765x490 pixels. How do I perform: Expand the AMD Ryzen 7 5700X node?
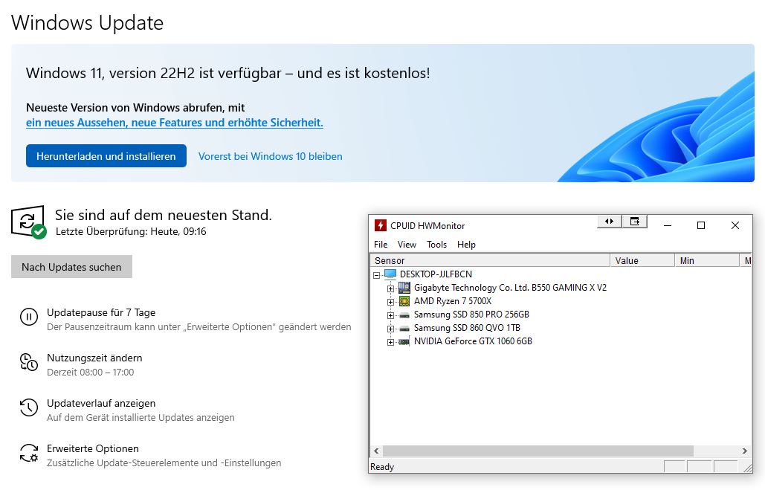390,302
